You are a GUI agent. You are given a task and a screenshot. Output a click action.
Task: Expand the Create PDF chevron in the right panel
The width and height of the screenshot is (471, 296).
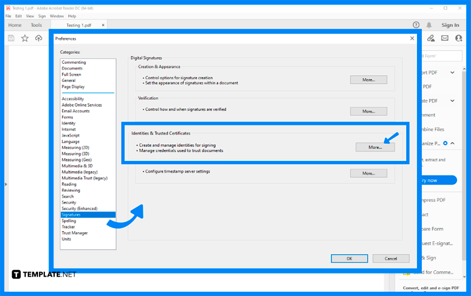[452, 101]
